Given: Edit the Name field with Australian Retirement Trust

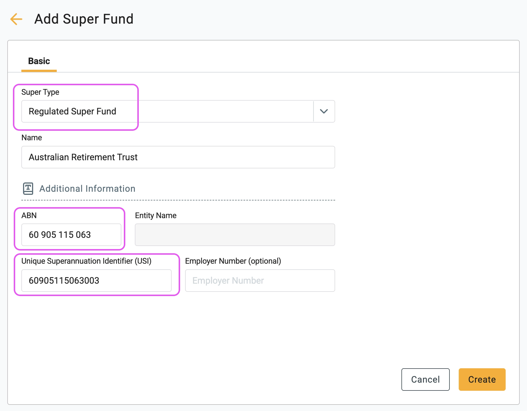Looking at the screenshot, I should click(x=178, y=157).
